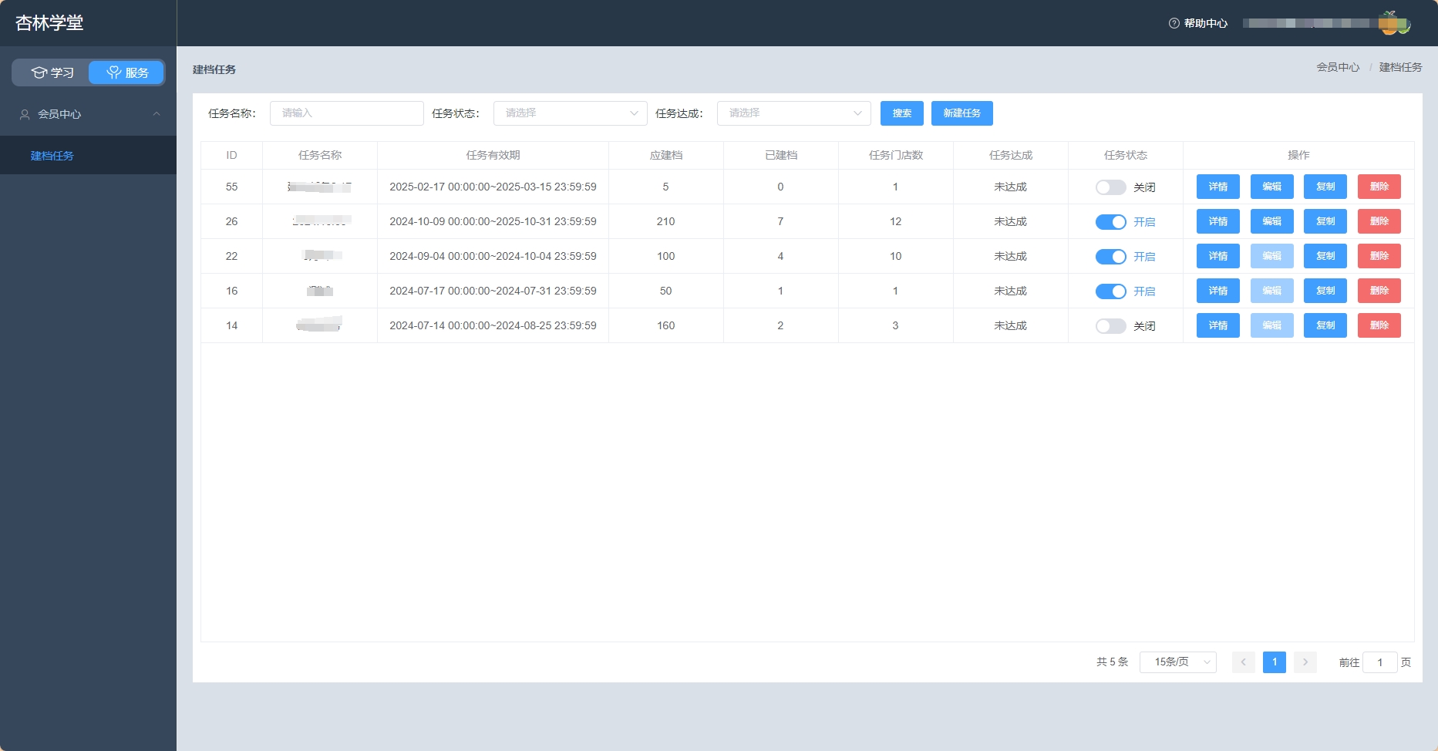The width and height of the screenshot is (1438, 751).
Task: Toggle task status switch for ID 26
Action: click(x=1111, y=222)
